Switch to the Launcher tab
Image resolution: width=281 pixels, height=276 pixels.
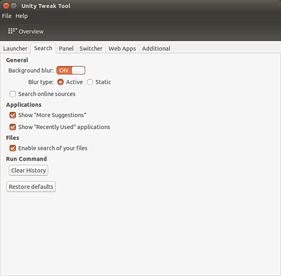[15, 49]
